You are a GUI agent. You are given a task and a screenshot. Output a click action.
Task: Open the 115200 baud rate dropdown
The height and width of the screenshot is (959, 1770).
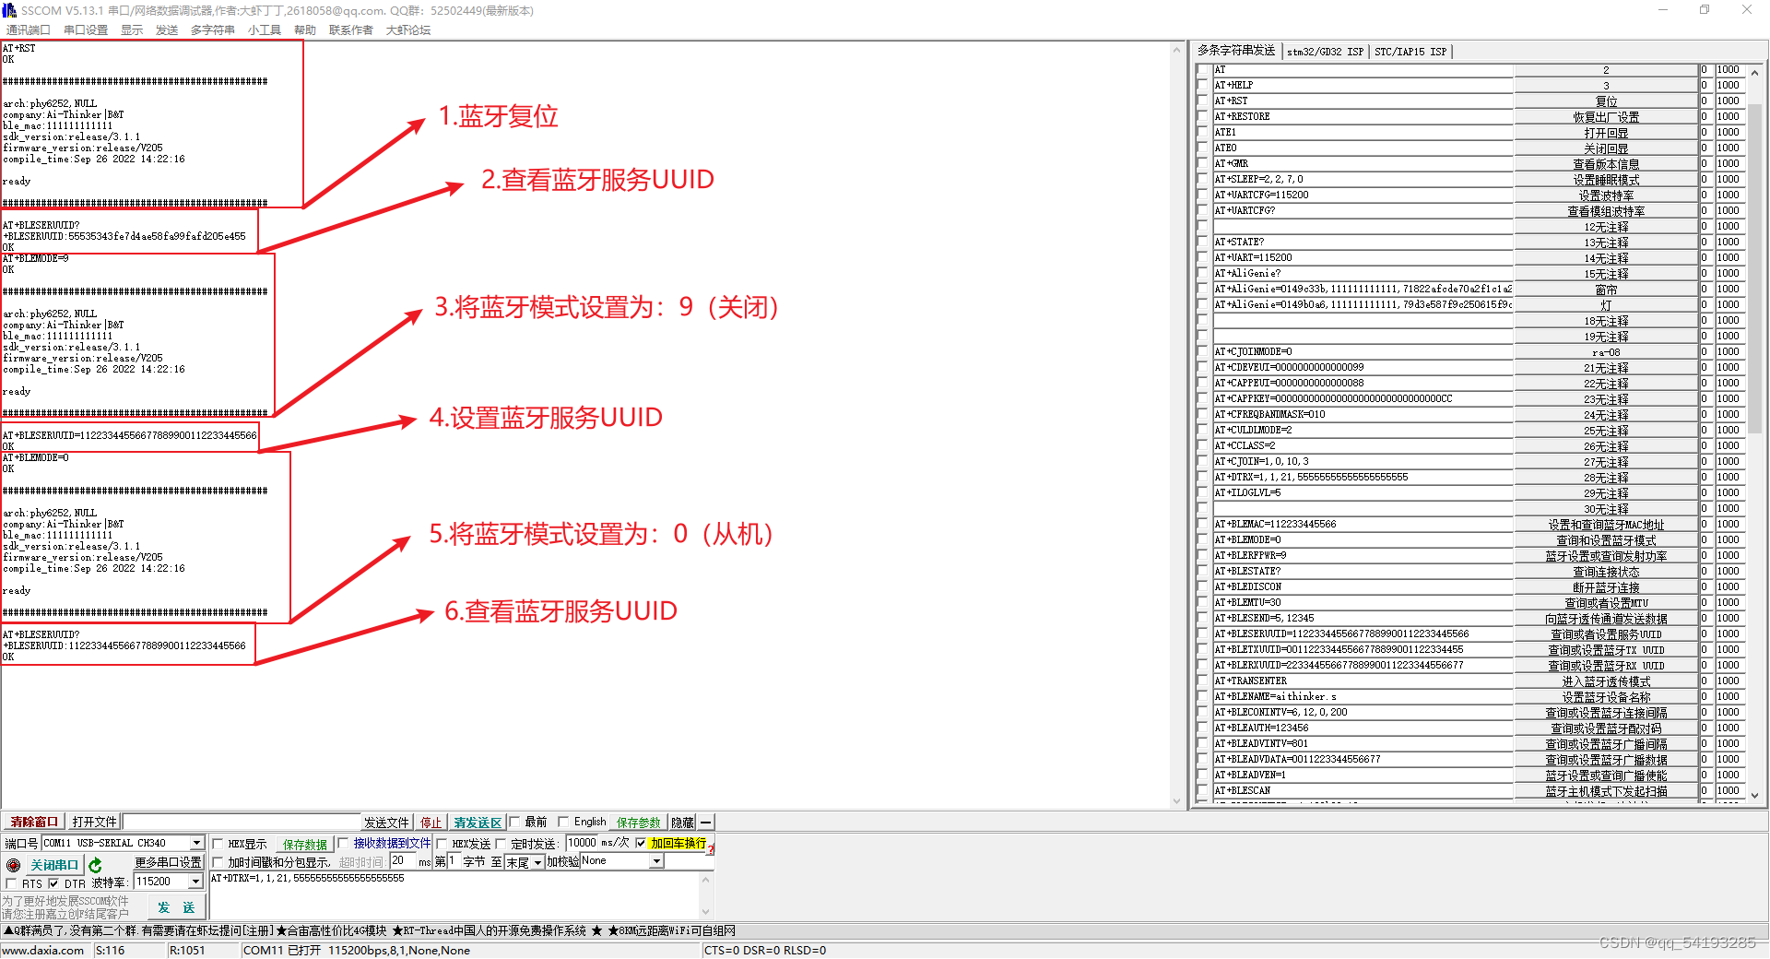(195, 882)
